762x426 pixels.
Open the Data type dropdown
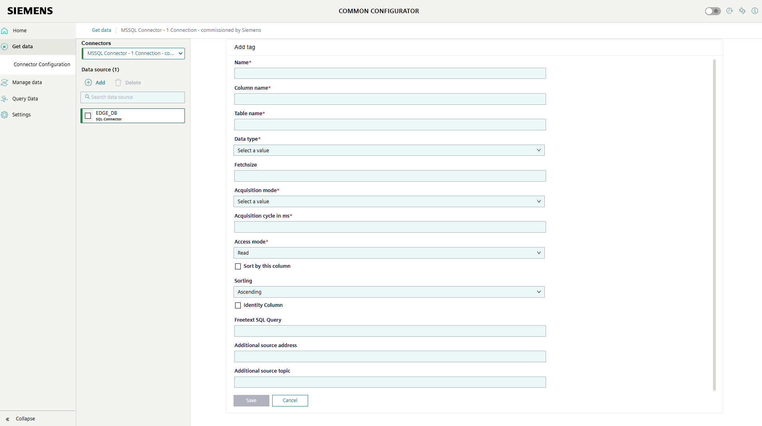(x=389, y=150)
